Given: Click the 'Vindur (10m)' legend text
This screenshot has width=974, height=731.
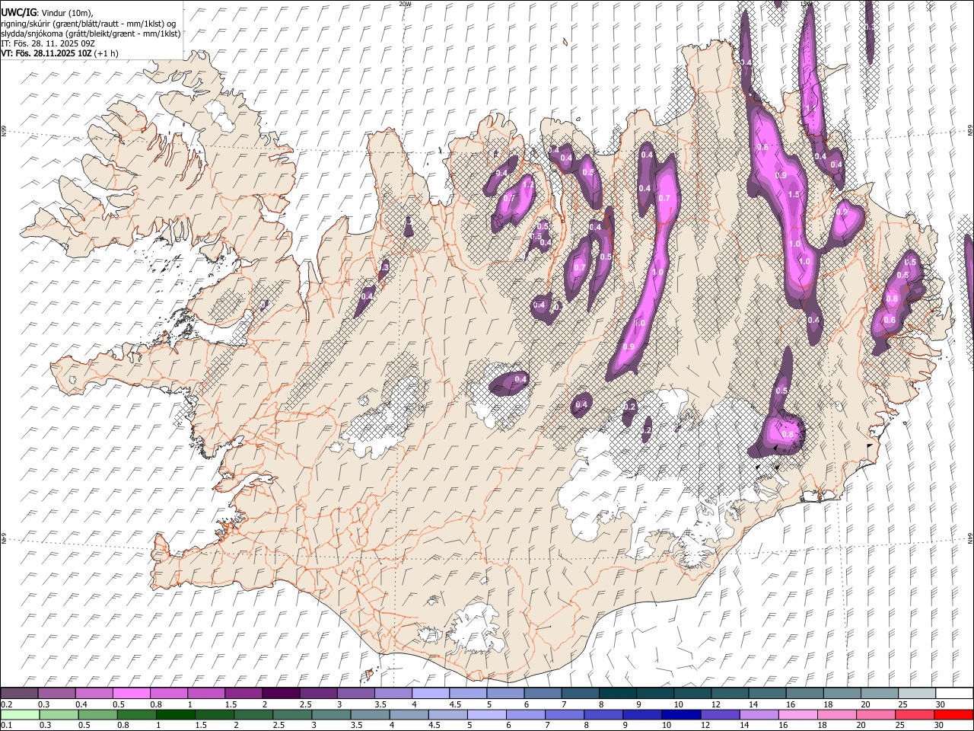Looking at the screenshot, I should [66, 13].
